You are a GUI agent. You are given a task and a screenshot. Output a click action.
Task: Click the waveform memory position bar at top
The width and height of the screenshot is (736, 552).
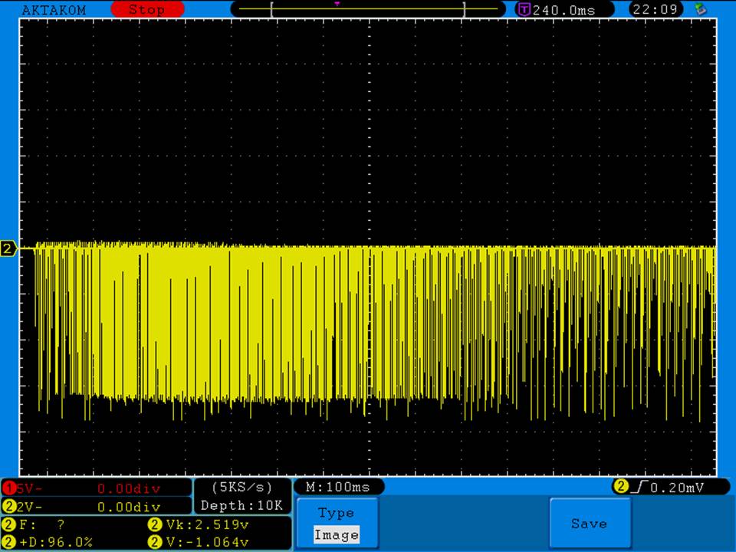coord(368,10)
